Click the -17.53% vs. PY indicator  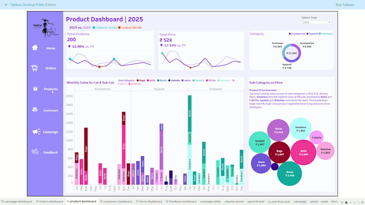pos(173,45)
